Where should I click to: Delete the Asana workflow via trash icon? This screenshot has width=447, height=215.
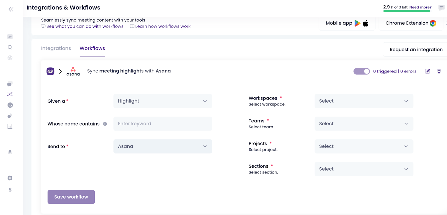coord(439,71)
